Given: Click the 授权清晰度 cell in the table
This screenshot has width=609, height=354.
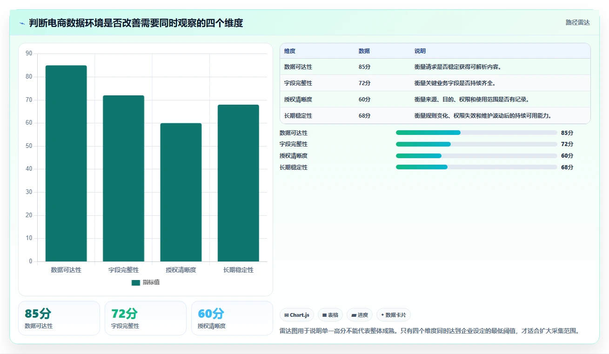Looking at the screenshot, I should coord(298,100).
